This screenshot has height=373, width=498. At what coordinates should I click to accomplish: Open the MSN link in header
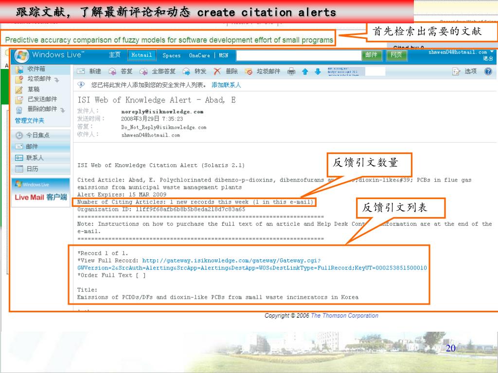(x=224, y=55)
